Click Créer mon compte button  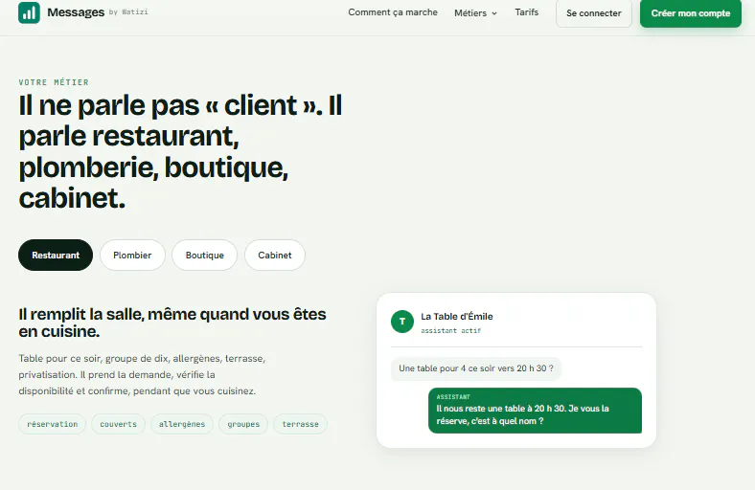pyautogui.click(x=691, y=13)
